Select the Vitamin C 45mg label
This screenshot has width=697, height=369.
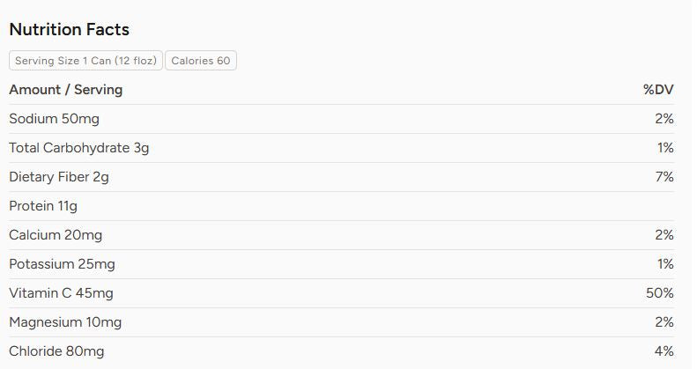tap(61, 293)
